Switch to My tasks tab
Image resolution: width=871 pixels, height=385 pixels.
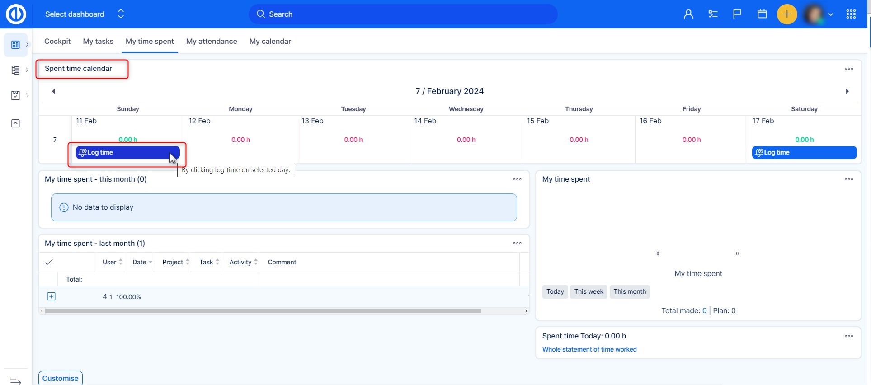tap(98, 42)
